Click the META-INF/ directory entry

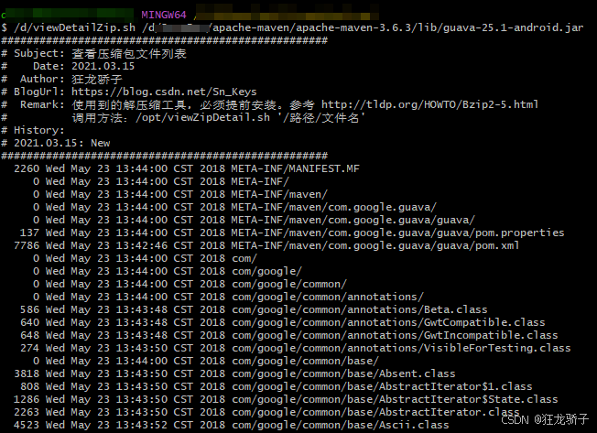260,181
